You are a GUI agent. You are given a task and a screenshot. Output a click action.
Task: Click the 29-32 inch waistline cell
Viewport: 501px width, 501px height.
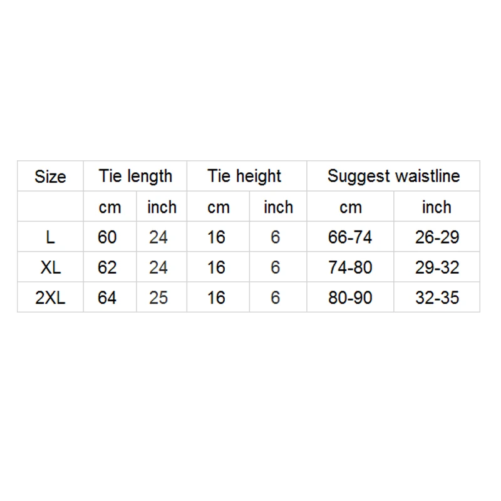click(437, 267)
